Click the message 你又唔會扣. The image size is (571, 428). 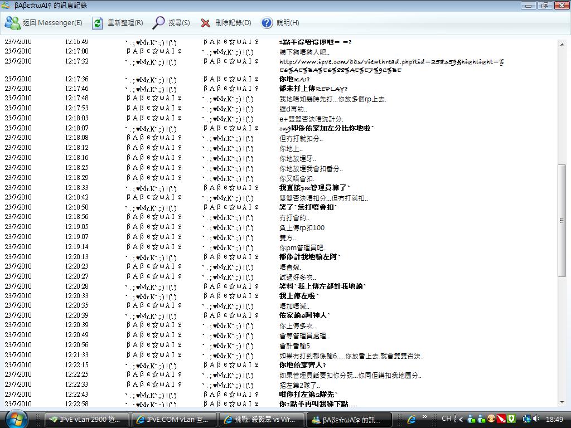tap(297, 179)
